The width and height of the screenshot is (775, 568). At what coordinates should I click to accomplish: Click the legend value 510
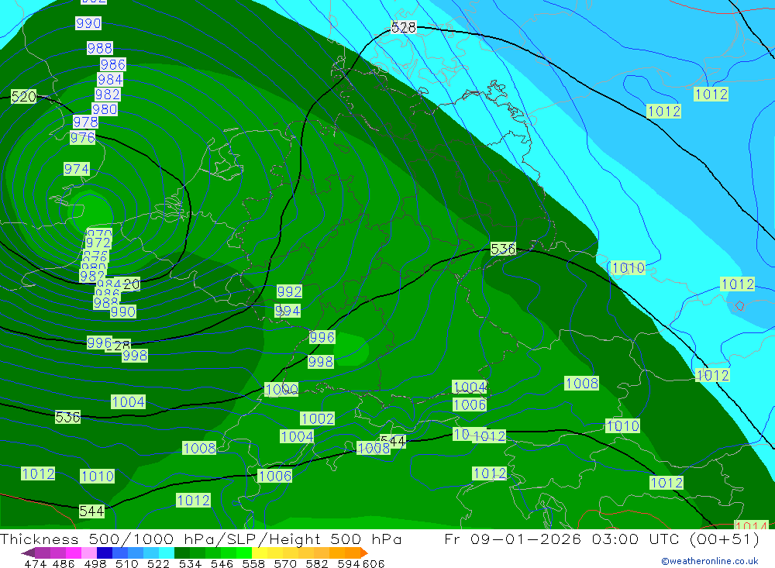127,563
